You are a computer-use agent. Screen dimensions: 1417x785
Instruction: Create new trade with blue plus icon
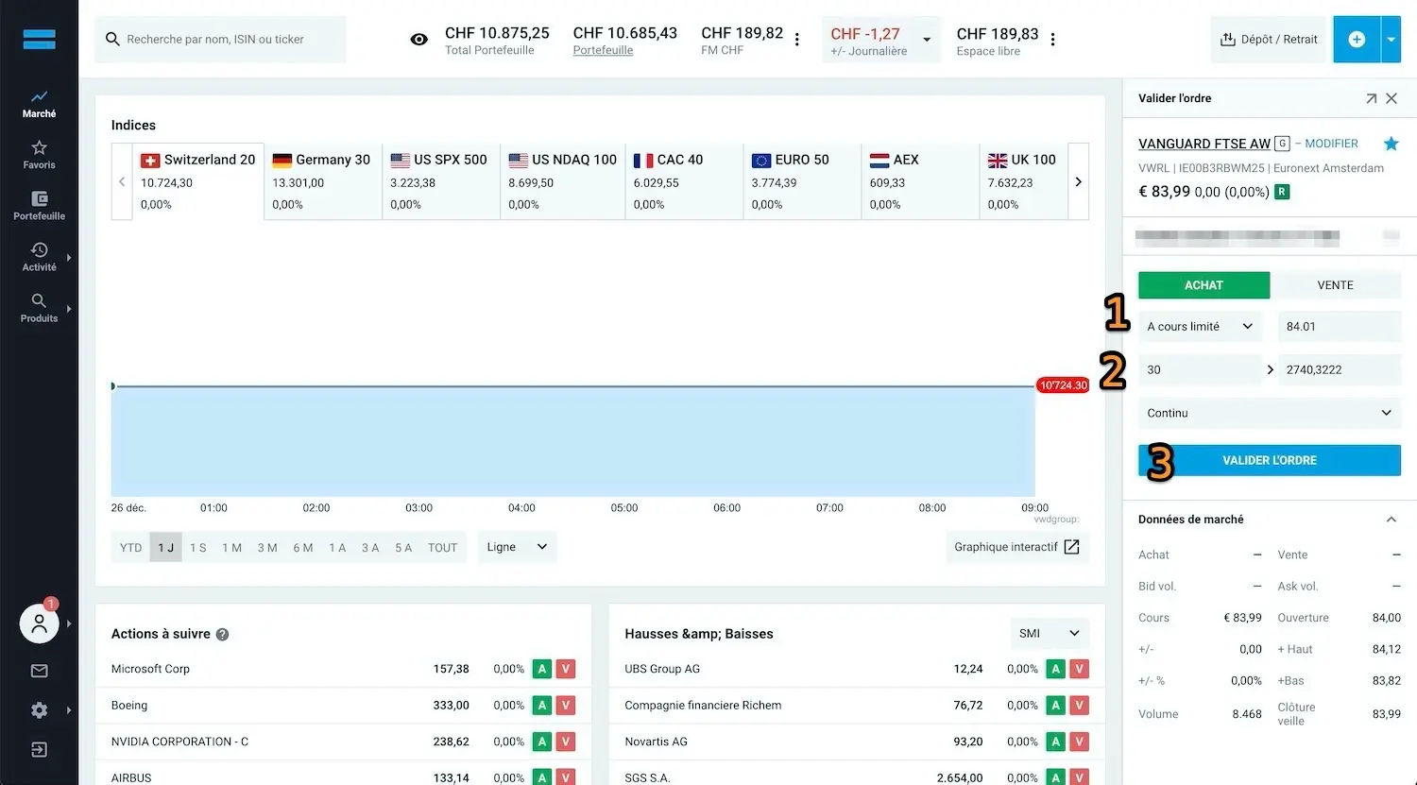[x=1357, y=39]
